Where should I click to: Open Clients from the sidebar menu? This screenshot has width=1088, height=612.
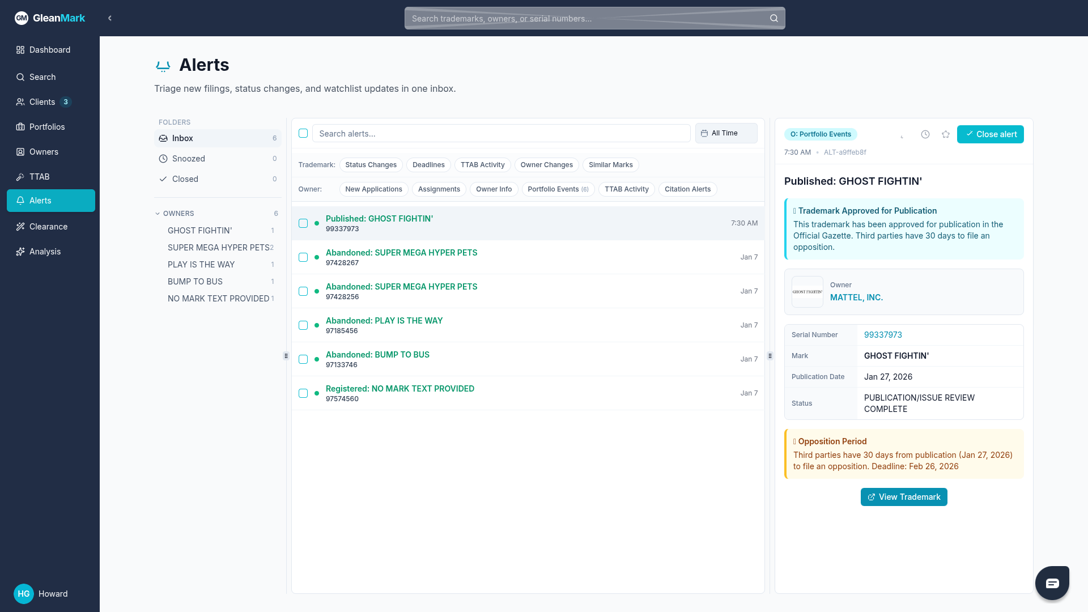click(20, 102)
